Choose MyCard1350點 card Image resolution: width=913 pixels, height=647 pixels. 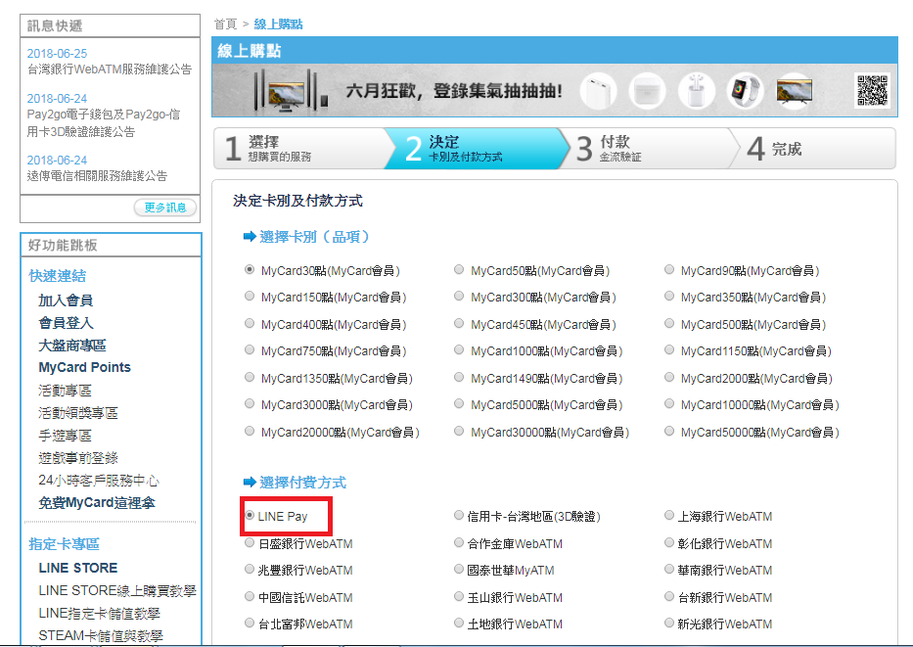tap(250, 378)
